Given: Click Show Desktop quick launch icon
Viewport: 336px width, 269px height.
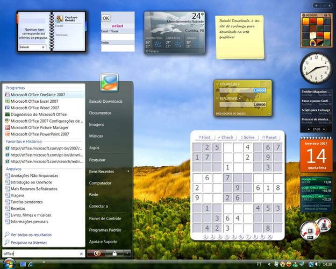Looking at the screenshot, I should click(x=23, y=264).
